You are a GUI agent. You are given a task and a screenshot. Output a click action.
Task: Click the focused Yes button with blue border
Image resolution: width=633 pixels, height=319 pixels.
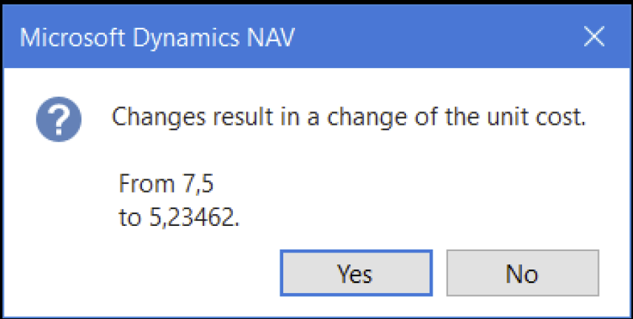click(356, 273)
